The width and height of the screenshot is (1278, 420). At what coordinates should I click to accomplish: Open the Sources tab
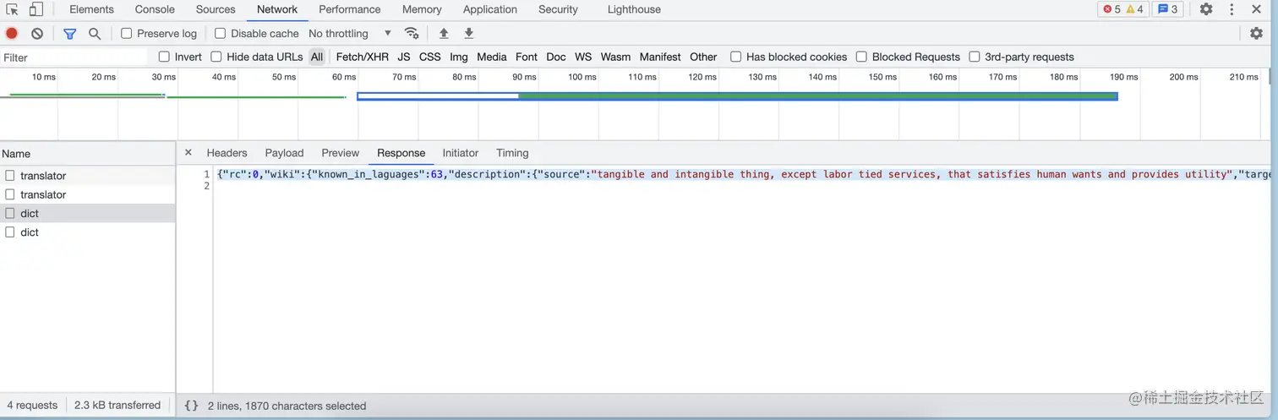(x=216, y=9)
